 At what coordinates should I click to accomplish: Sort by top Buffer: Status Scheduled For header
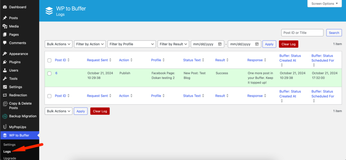[x=323, y=58]
